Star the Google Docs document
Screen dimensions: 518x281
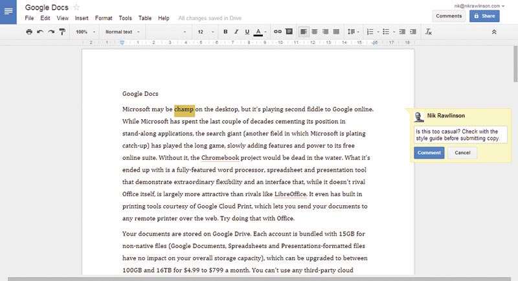pos(76,7)
